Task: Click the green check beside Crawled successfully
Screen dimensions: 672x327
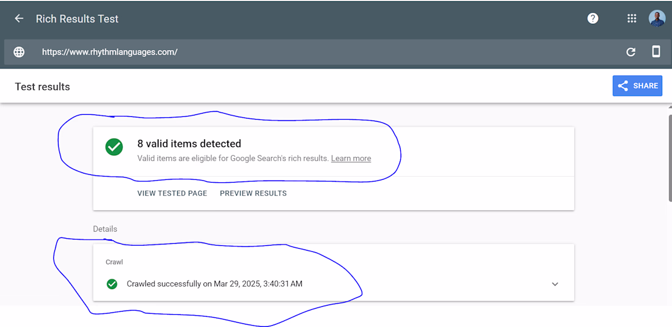Action: [x=112, y=284]
